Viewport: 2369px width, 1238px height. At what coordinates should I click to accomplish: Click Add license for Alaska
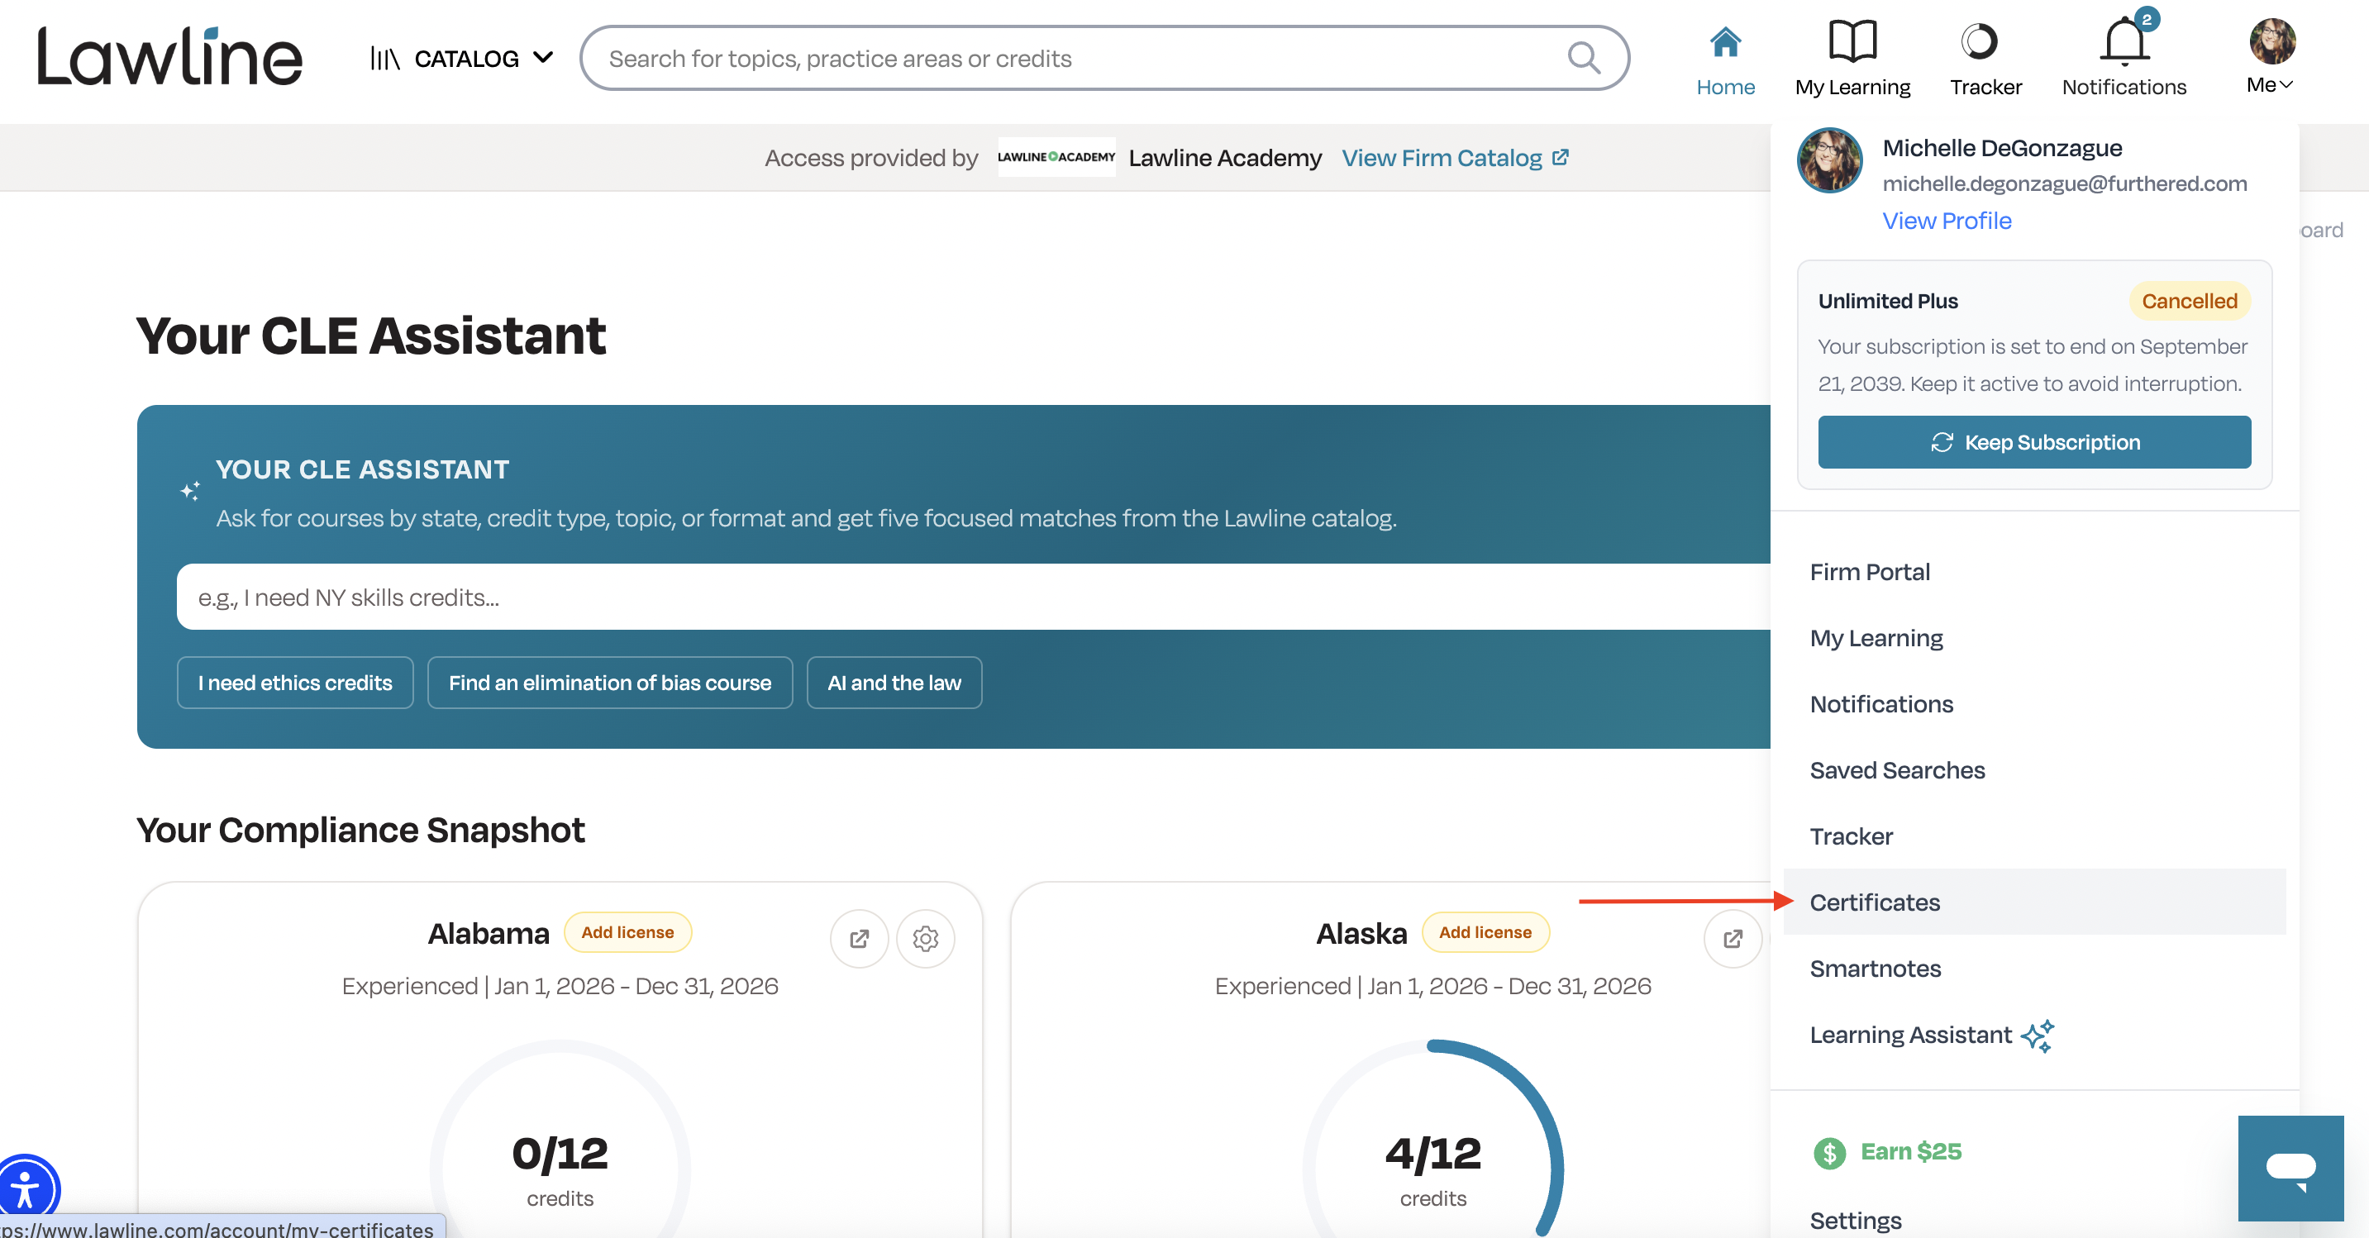[1485, 933]
